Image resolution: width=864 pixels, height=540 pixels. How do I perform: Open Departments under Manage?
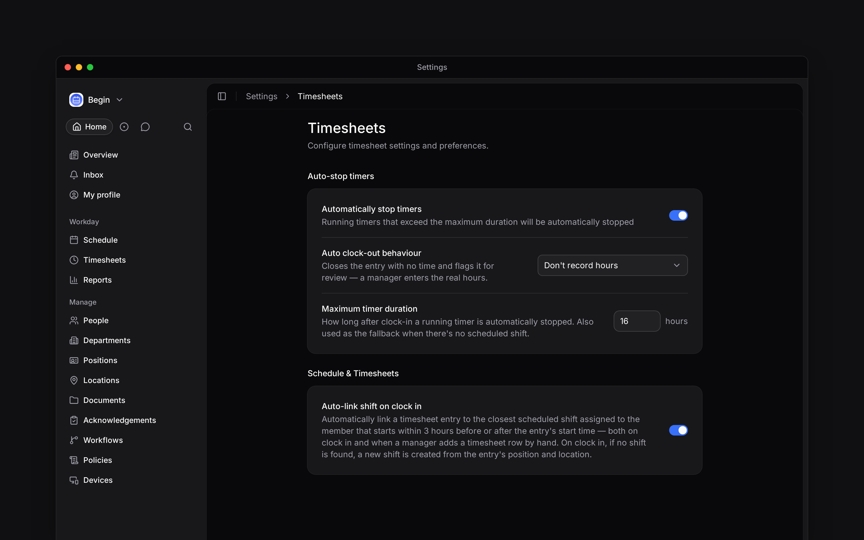131,340
